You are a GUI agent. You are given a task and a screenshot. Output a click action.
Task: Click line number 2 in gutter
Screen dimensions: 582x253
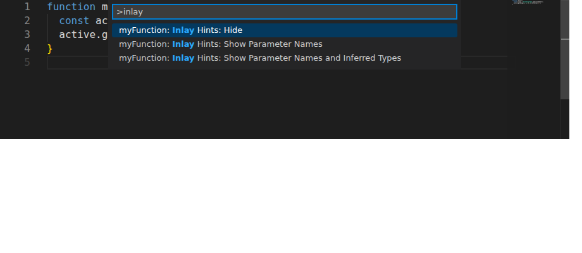(27, 21)
